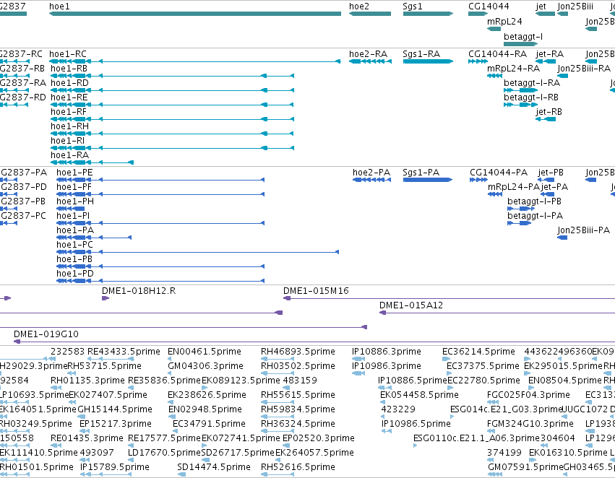
Task: Click the hoe1-RI label
Action: (67, 141)
